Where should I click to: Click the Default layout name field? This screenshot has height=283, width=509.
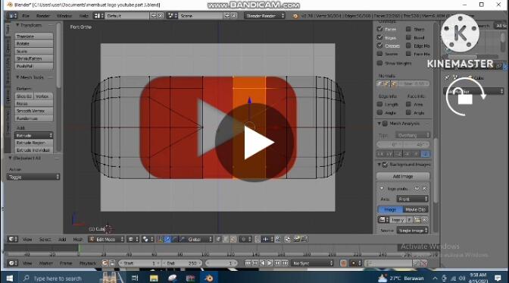pos(127,16)
